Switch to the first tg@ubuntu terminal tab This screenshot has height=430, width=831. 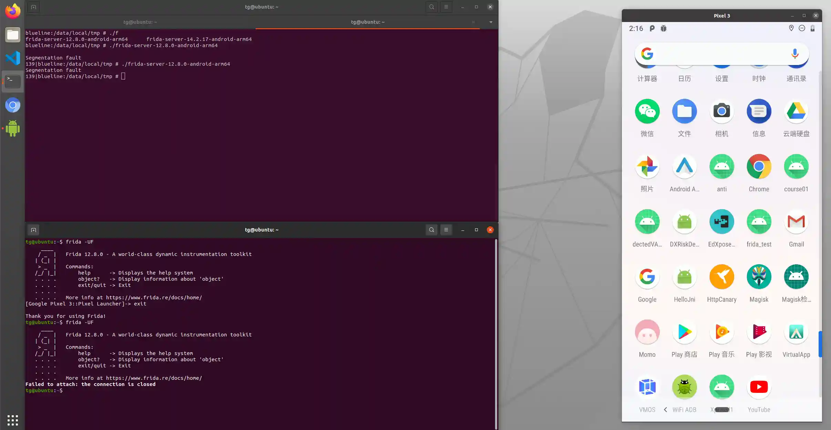[140, 22]
